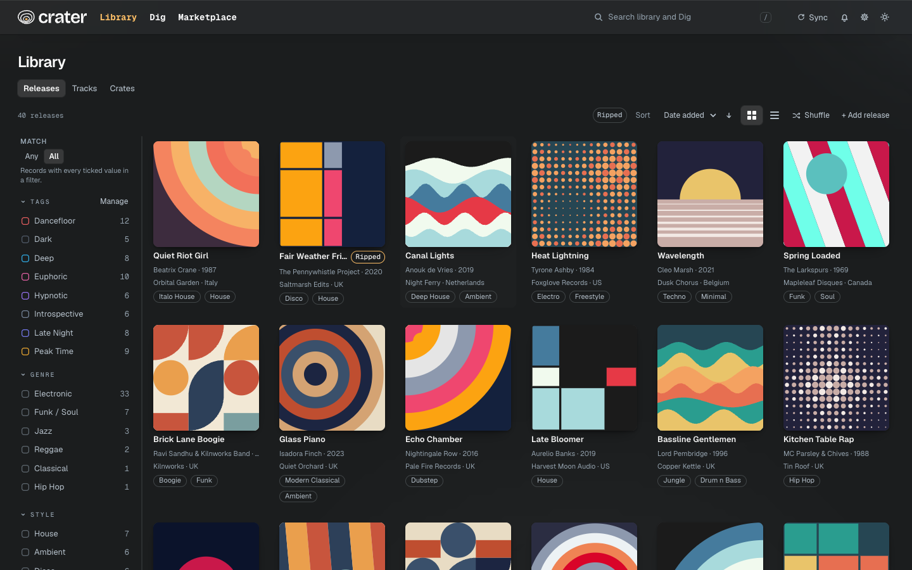This screenshot has width=912, height=570.
Task: Toggle the Ripped filter chip in toolbar
Action: click(609, 115)
